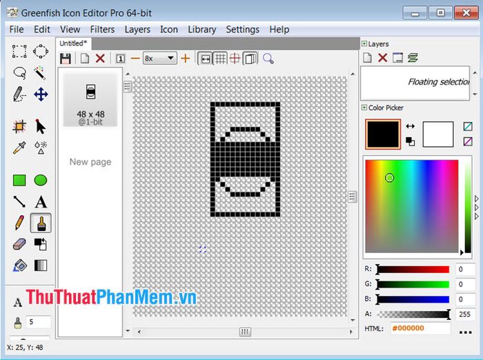Select the green Rectangle shape tool
Screen dimensions: 483x360
click(19, 180)
